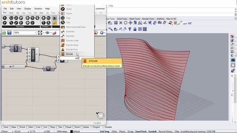Open the camera icon in right sidebar
Screen dimensions: 237x133
click(233, 60)
